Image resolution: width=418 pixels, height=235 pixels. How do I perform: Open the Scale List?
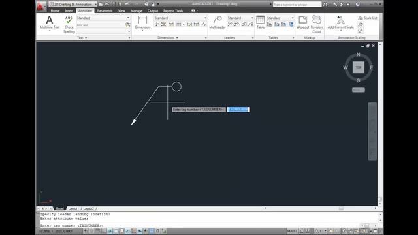point(367,18)
